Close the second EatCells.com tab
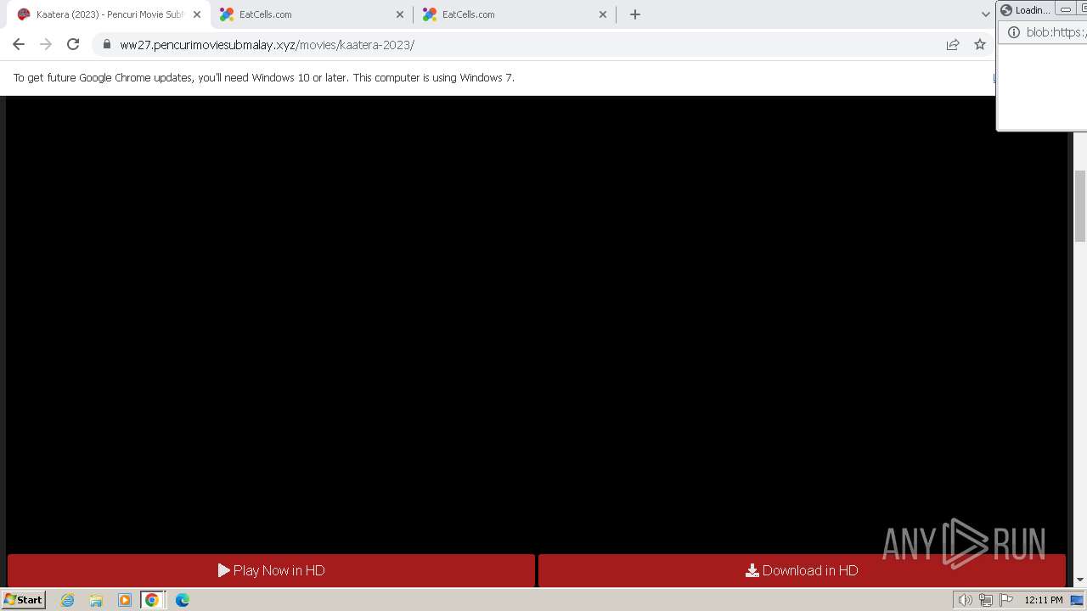 pos(603,14)
